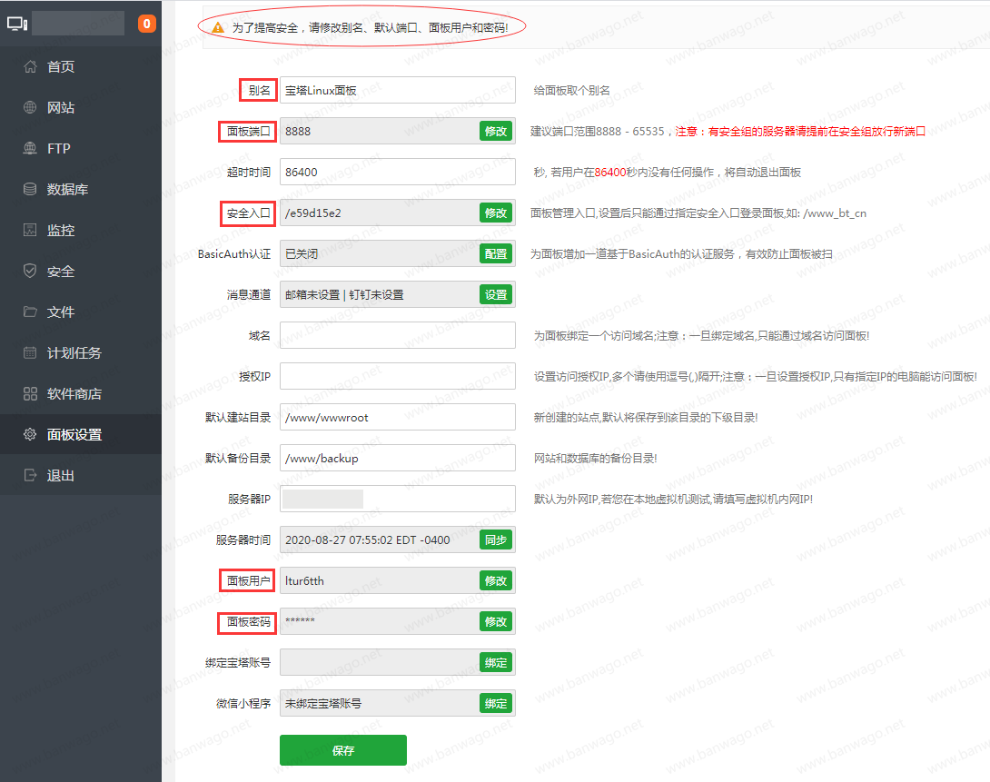The image size is (990, 782).
Task: Log out via the 退出 item
Action: coord(60,476)
